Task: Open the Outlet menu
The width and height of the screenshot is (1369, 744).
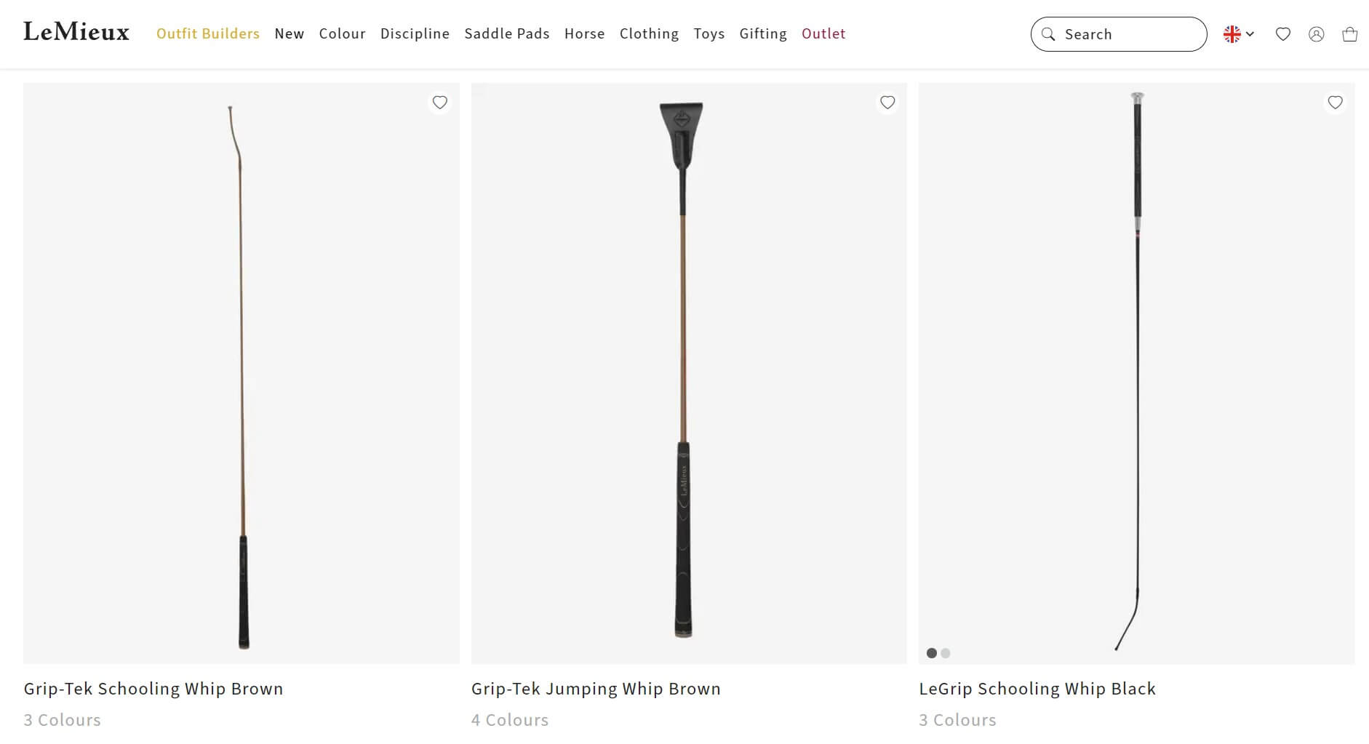Action: coord(823,33)
